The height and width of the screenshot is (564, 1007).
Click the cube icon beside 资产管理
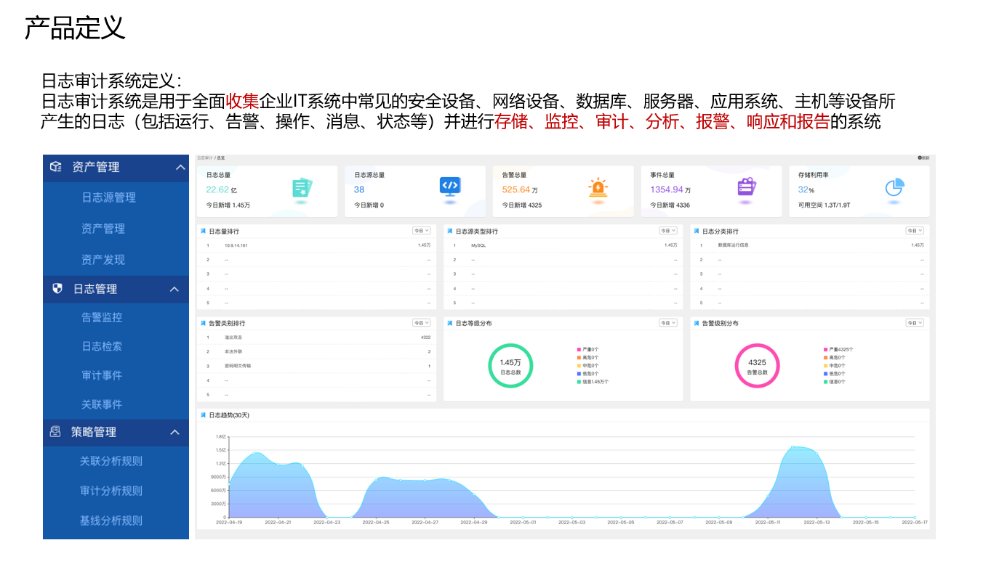click(x=56, y=167)
